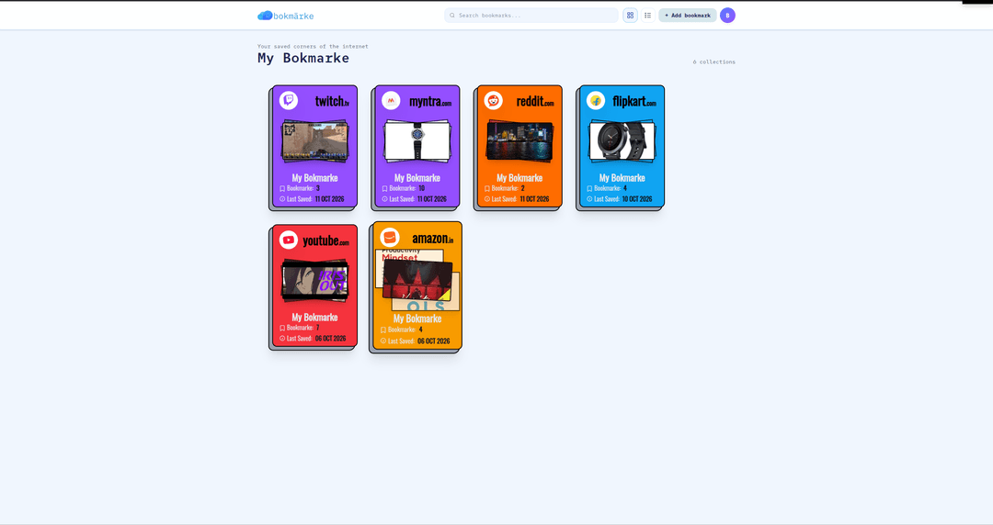Click "06 OCT 2026" date on youtube card
Viewport: 993px width, 525px height.
point(331,338)
